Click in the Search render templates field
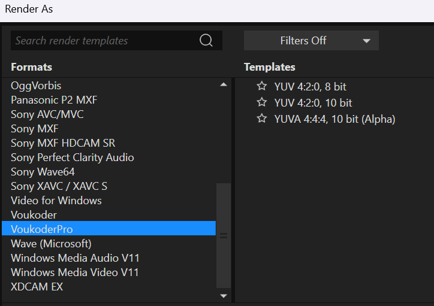This screenshot has width=434, height=306. coord(105,41)
